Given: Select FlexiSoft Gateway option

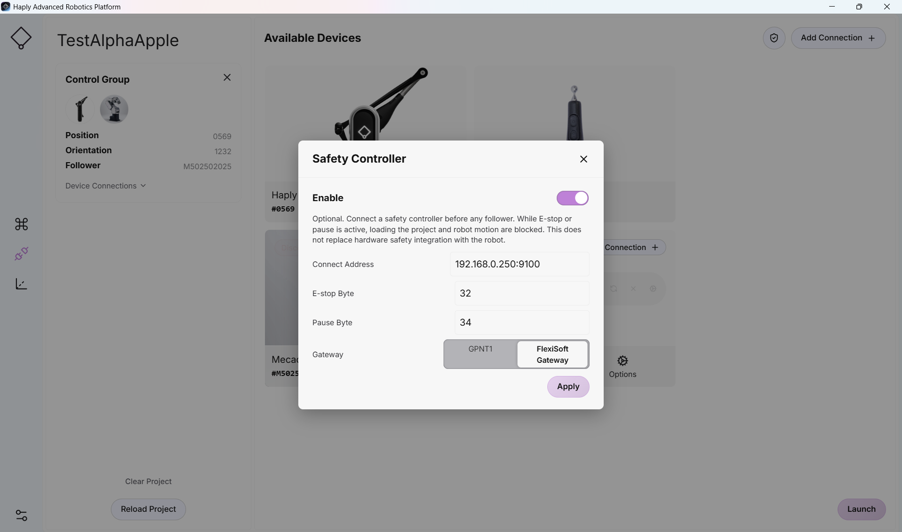Looking at the screenshot, I should (x=552, y=354).
